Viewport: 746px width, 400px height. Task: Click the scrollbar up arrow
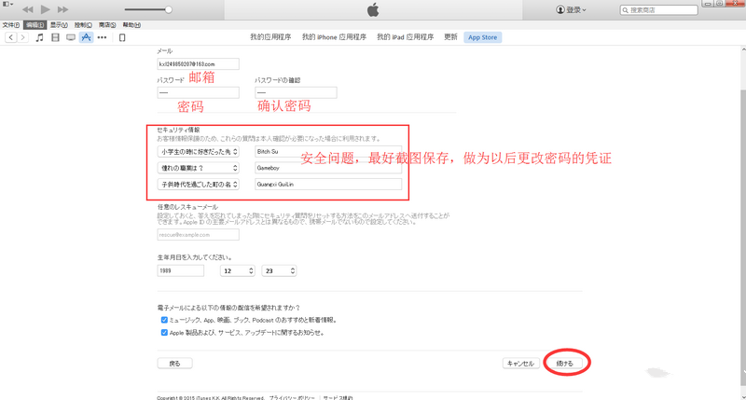[743, 49]
